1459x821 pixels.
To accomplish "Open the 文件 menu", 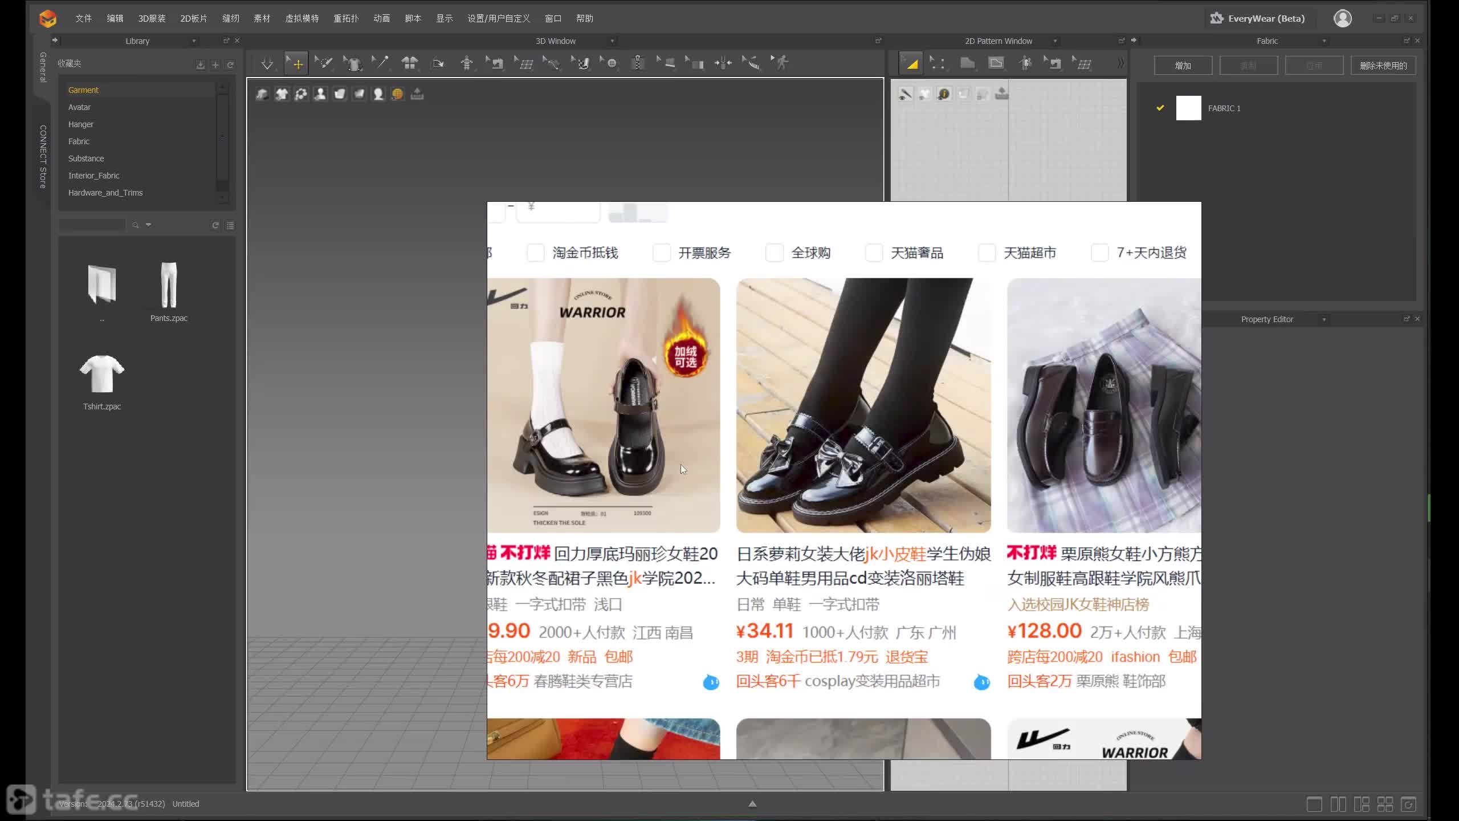I will pos(83,18).
